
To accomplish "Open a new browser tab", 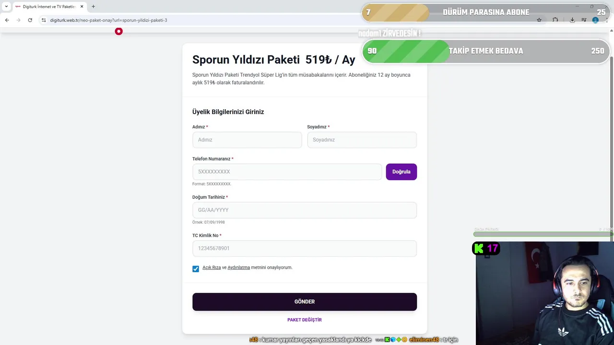I will pos(93,6).
